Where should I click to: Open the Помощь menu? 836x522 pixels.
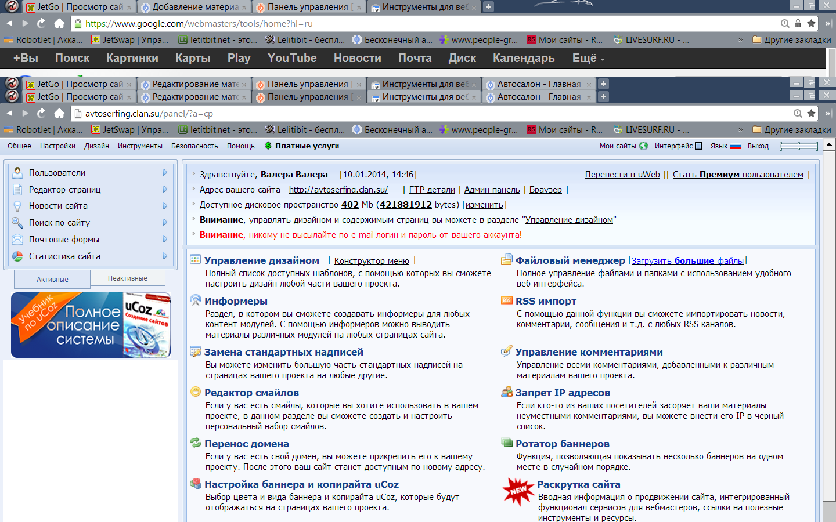(x=240, y=146)
